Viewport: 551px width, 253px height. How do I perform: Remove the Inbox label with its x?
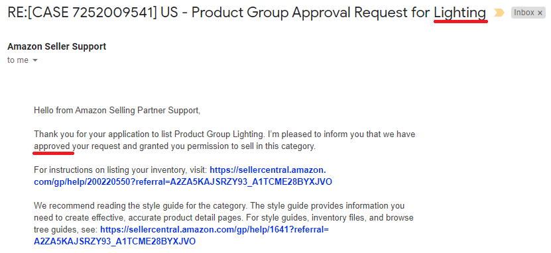click(540, 13)
